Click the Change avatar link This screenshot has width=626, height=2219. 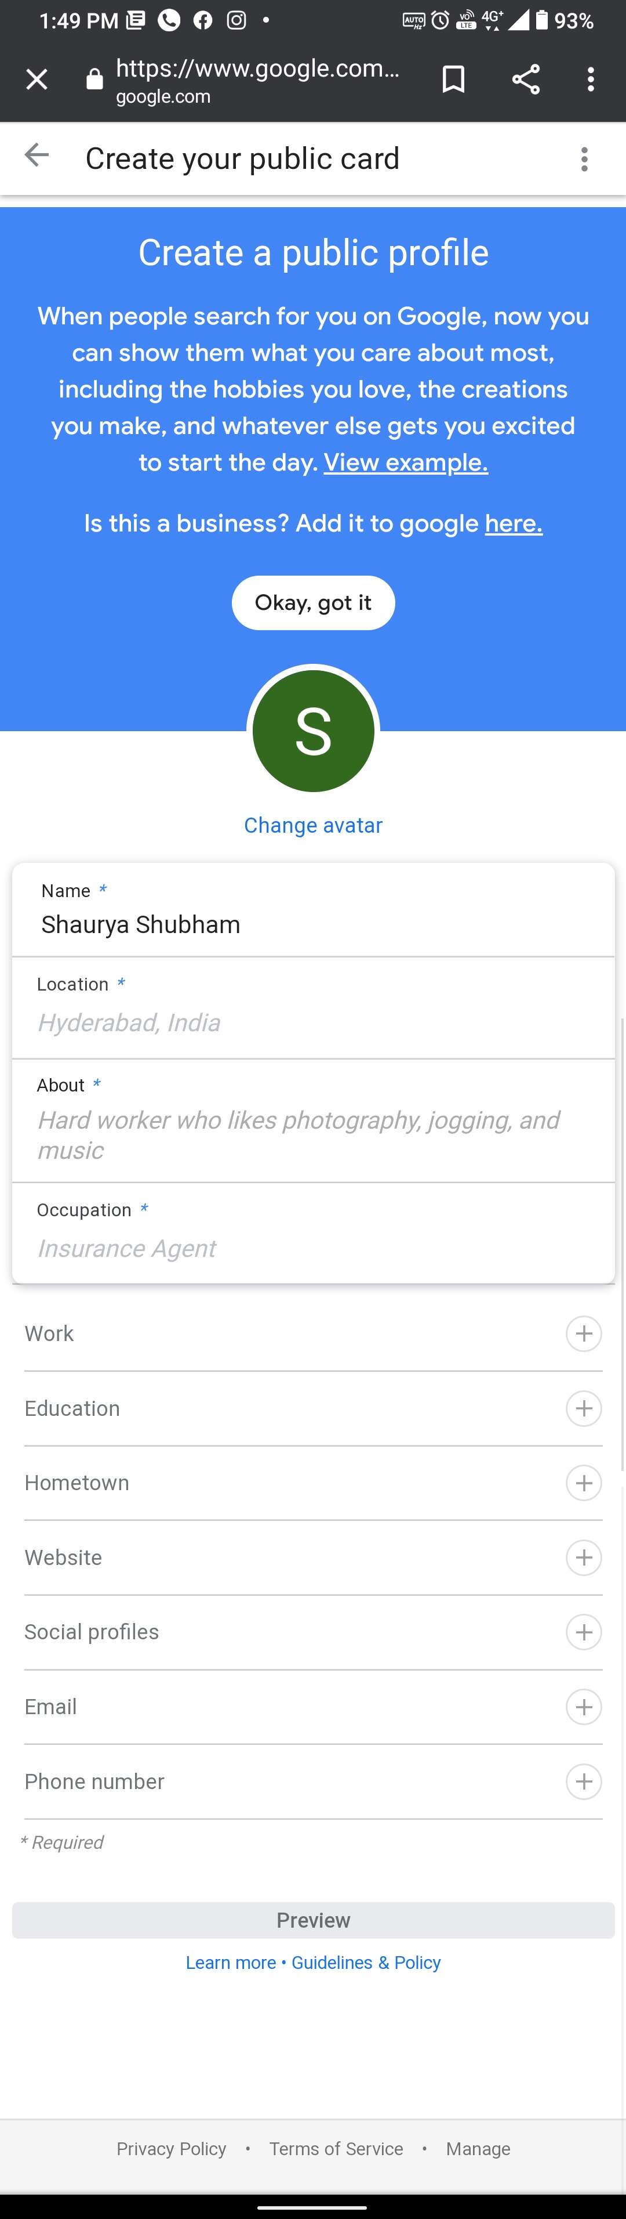click(313, 825)
